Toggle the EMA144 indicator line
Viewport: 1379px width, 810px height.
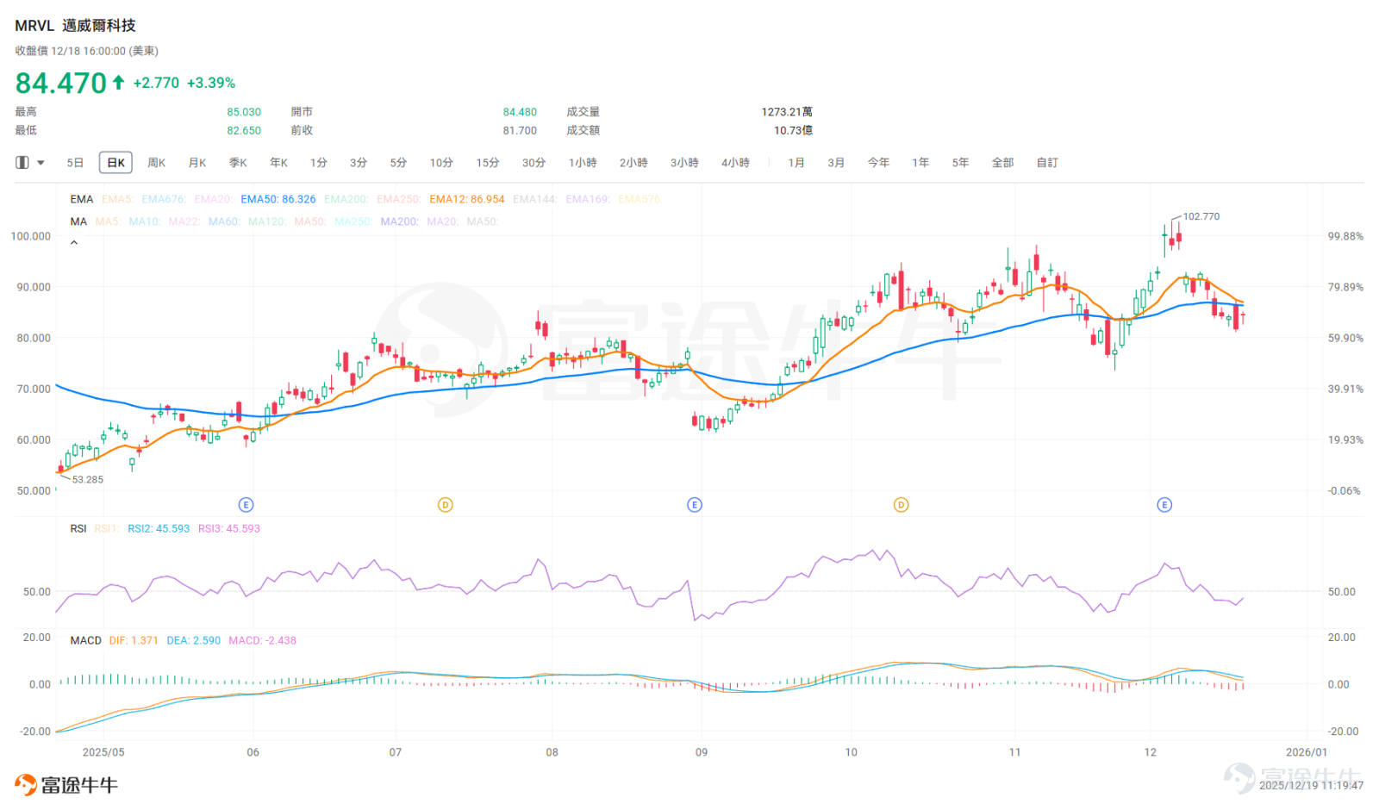pos(535,199)
